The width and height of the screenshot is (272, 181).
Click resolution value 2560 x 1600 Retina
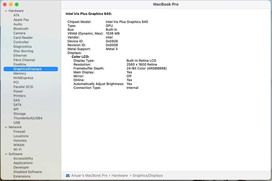pyautogui.click(x=142, y=64)
